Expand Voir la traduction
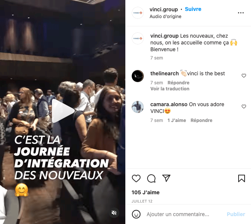Image resolution: width=251 pixels, height=224 pixels. click(x=170, y=89)
